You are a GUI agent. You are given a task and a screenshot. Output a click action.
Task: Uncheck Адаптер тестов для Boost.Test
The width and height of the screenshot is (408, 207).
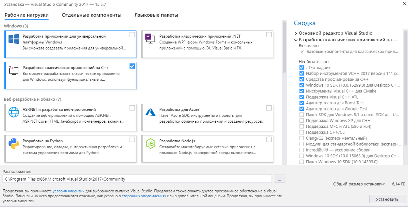point(302,103)
